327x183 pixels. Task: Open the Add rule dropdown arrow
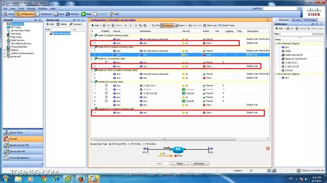coord(100,25)
